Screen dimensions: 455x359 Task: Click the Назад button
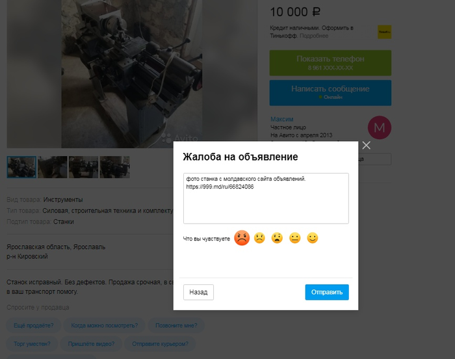point(198,292)
